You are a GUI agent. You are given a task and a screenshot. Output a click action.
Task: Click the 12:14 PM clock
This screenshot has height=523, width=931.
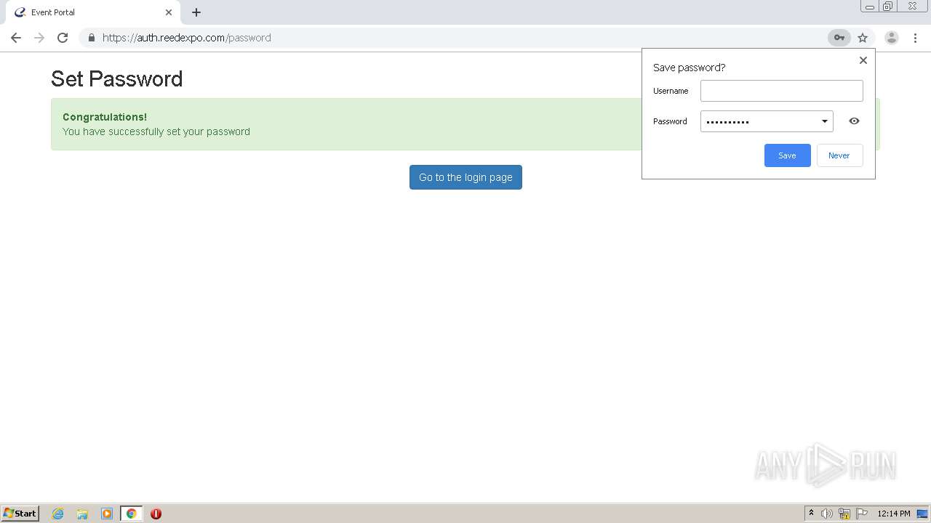pyautogui.click(x=894, y=514)
